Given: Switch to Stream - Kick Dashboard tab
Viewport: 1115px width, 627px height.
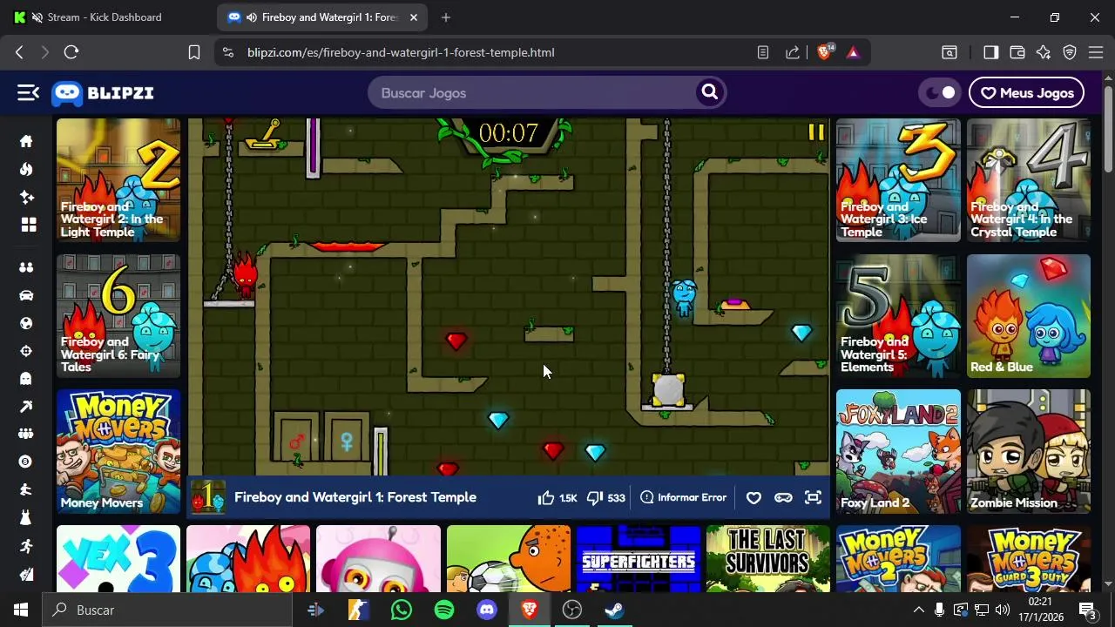Looking at the screenshot, I should pyautogui.click(x=105, y=17).
